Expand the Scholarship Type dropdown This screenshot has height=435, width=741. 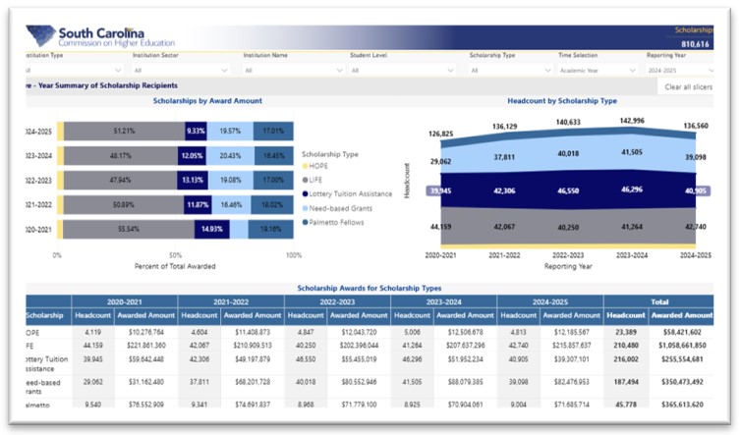point(510,70)
